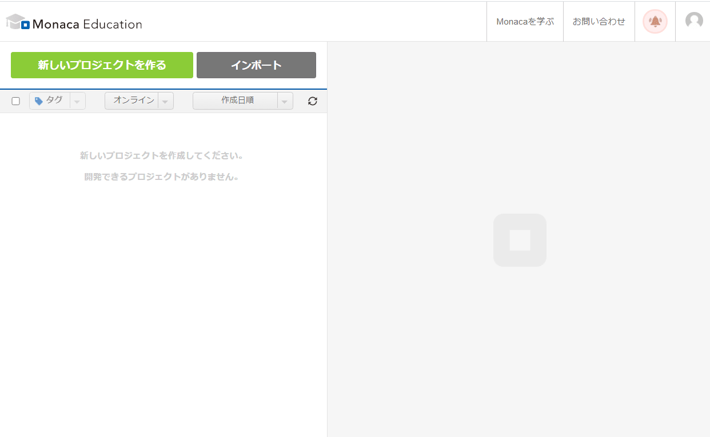Click the text 新しいプロジェクトを作成してください。
The height and width of the screenshot is (437, 710).
point(162,155)
